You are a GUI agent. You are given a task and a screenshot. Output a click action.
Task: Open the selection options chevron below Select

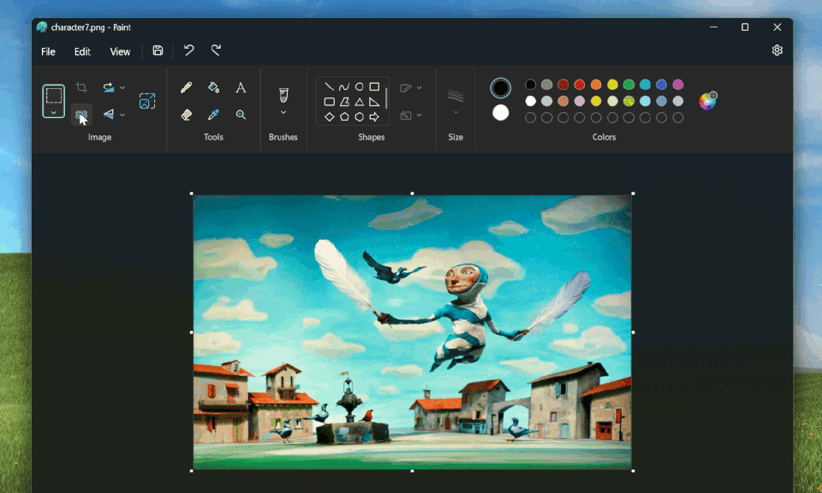[53, 112]
